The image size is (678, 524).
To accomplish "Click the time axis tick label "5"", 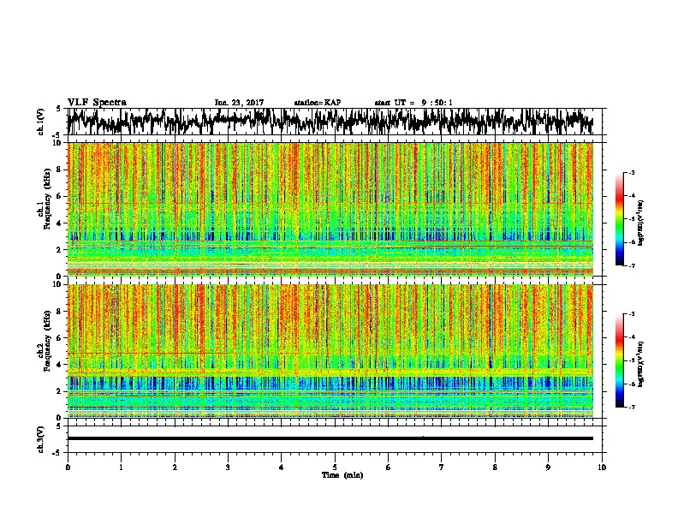I will tap(335, 467).
